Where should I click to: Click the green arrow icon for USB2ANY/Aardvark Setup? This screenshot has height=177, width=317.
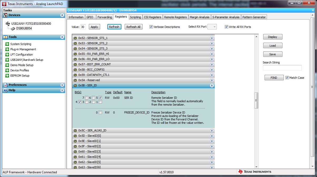(x=7, y=60)
